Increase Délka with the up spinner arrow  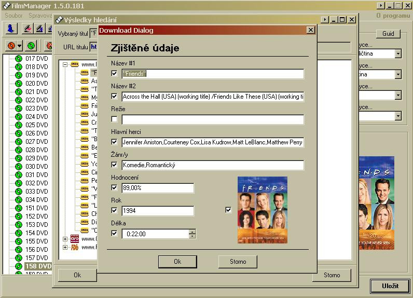tap(192, 232)
